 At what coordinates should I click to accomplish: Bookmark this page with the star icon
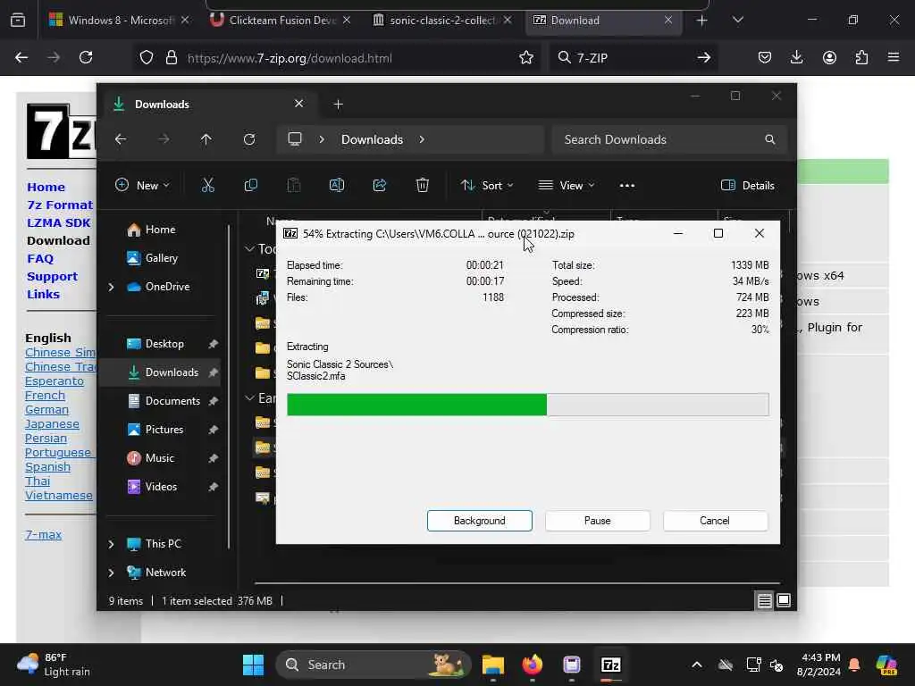pos(526,57)
